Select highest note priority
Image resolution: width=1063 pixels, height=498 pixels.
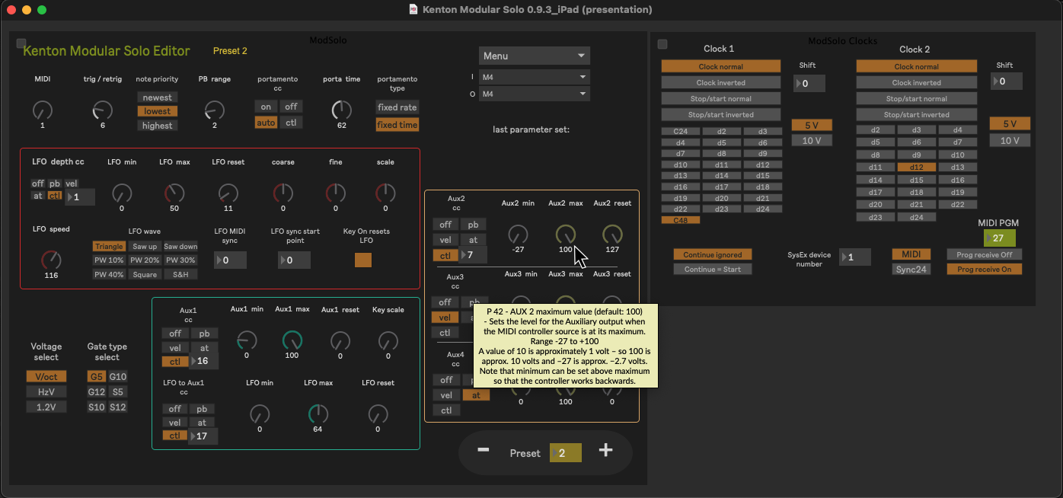[157, 126]
